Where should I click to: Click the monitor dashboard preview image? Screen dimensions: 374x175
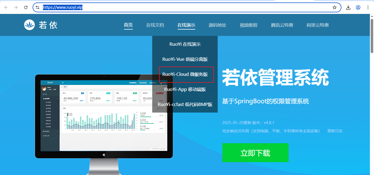point(104,116)
